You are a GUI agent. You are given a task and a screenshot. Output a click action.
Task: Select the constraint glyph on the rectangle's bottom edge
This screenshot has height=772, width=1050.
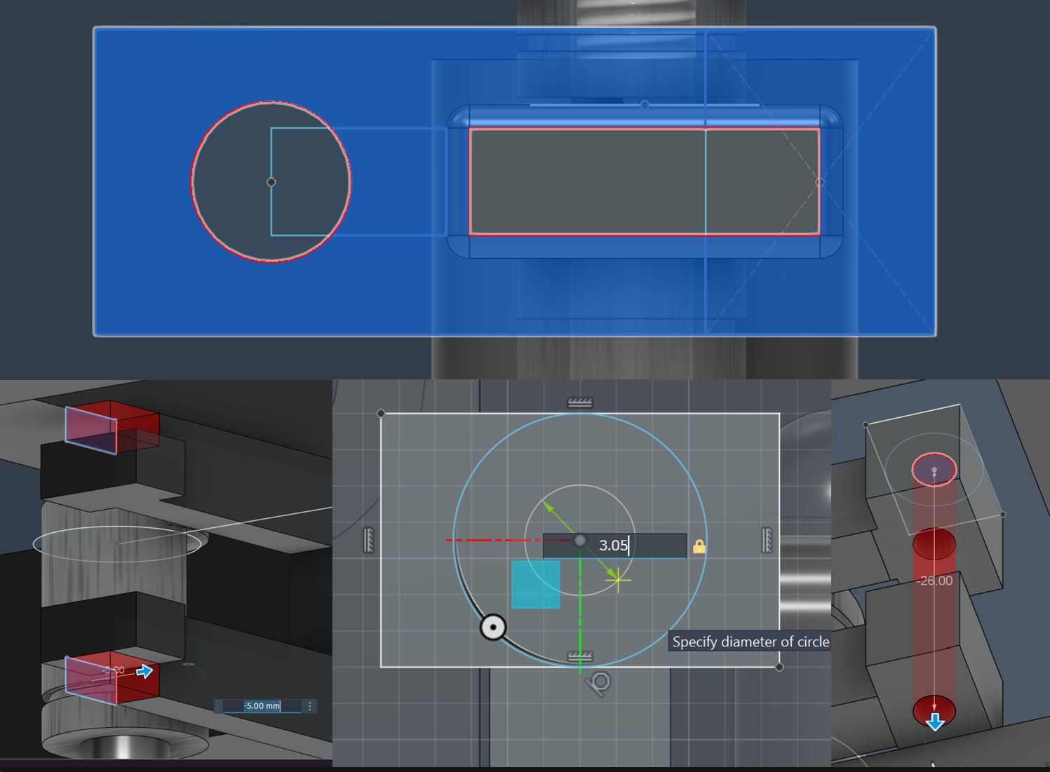[580, 656]
